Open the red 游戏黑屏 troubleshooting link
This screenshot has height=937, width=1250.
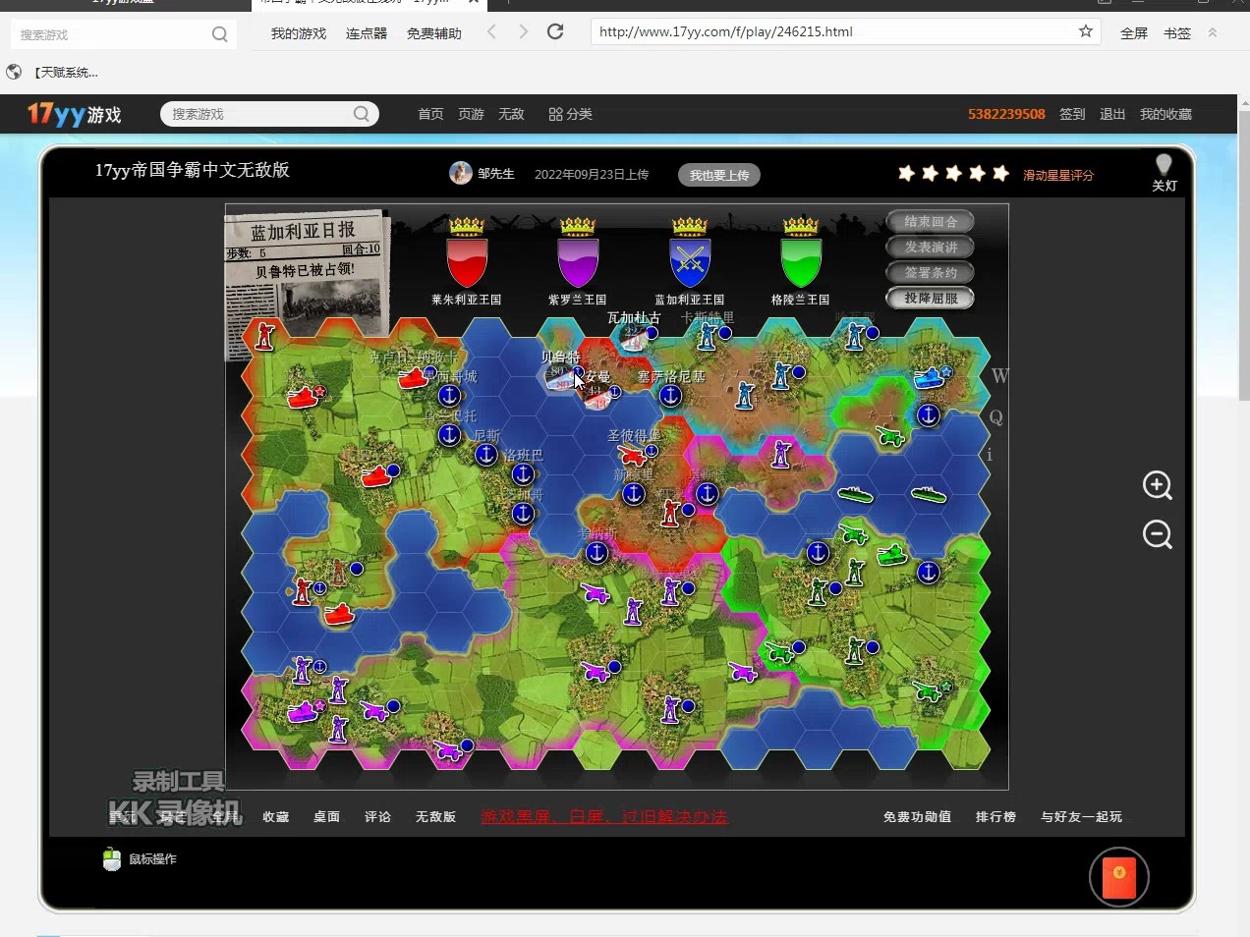pos(604,817)
